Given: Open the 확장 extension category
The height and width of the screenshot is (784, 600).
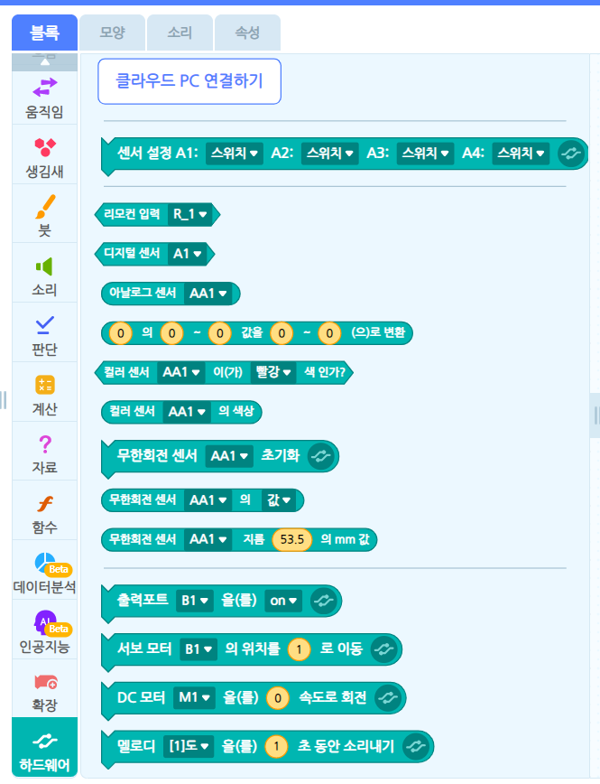Looking at the screenshot, I should pyautogui.click(x=44, y=692).
